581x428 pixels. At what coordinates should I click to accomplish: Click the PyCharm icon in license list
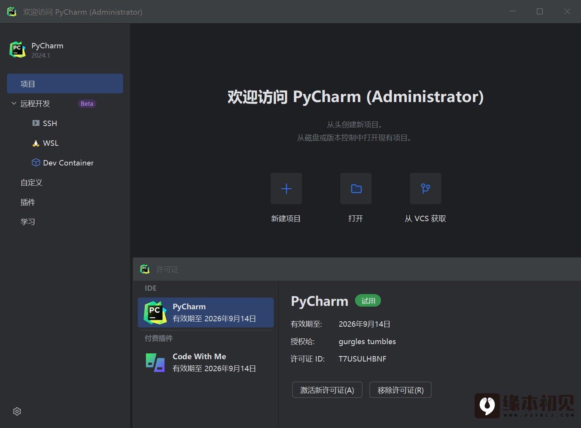coord(155,312)
